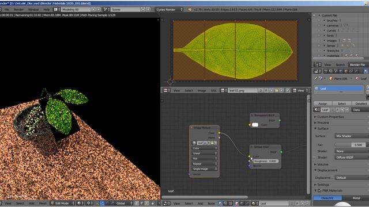Open the UV editor Image menu
Image resolution: width=369 pixels, height=207 pixels.
tap(202, 91)
